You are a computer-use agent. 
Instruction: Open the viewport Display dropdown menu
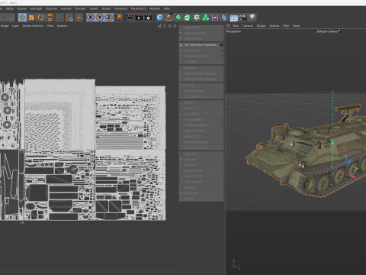(261, 26)
